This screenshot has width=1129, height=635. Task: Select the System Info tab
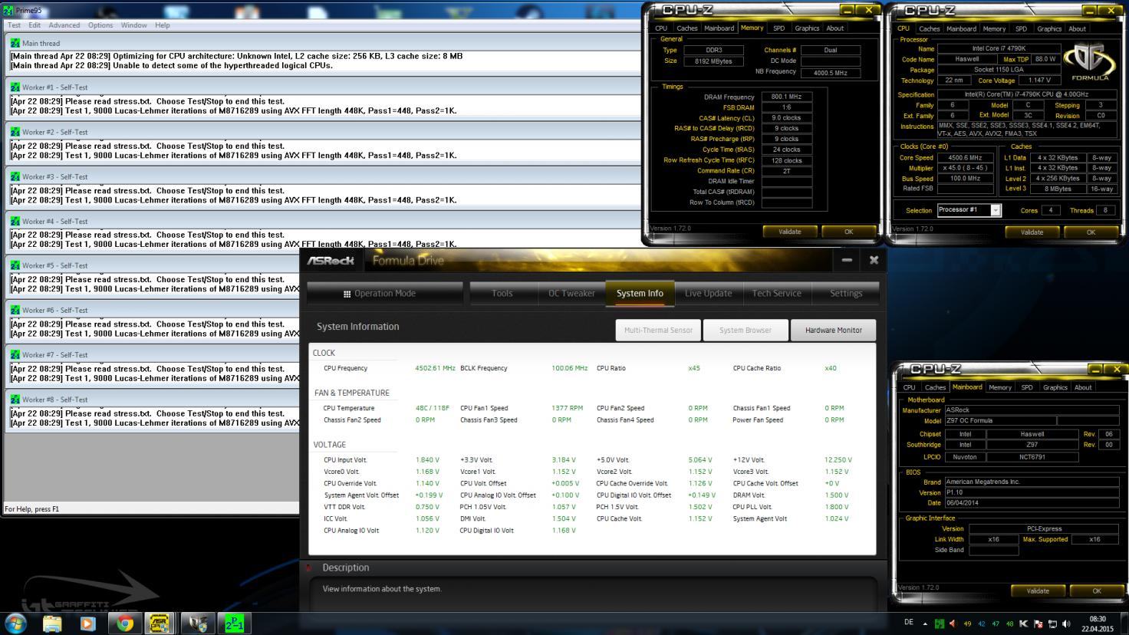640,293
